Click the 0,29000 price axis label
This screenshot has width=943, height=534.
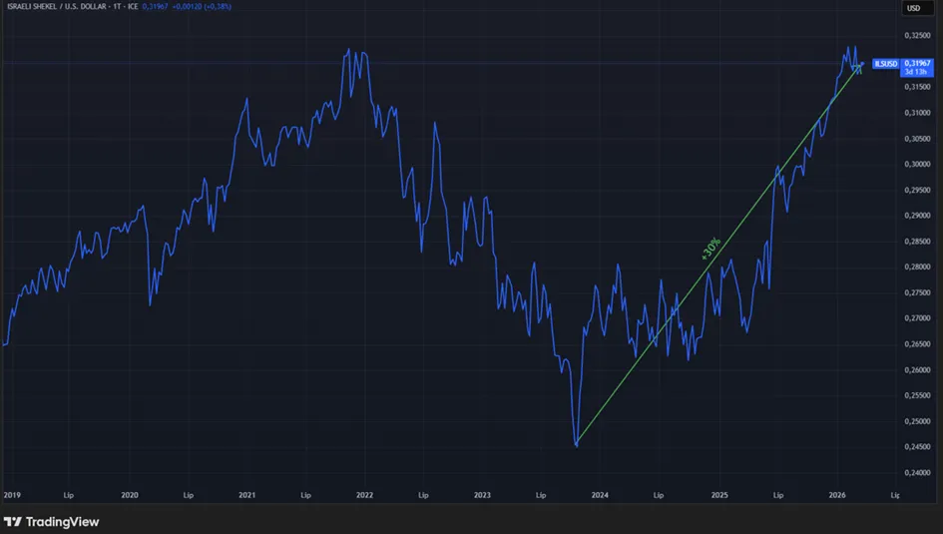tap(917, 216)
